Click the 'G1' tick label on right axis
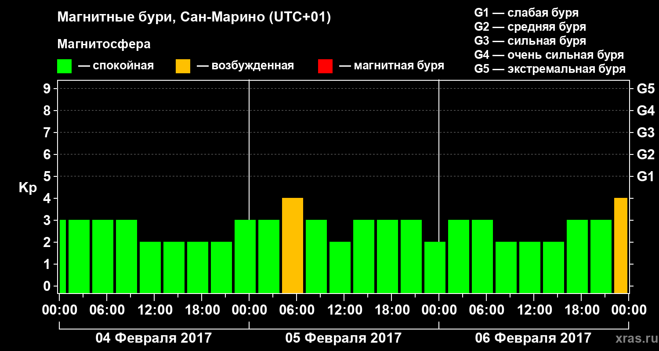659x351 pixels. (x=645, y=176)
